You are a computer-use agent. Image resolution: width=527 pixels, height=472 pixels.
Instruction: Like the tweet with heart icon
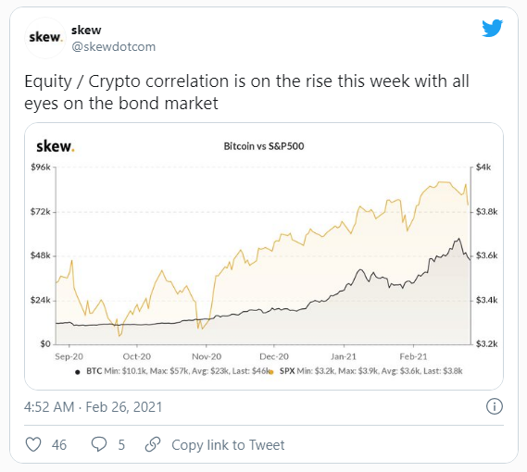click(x=33, y=444)
